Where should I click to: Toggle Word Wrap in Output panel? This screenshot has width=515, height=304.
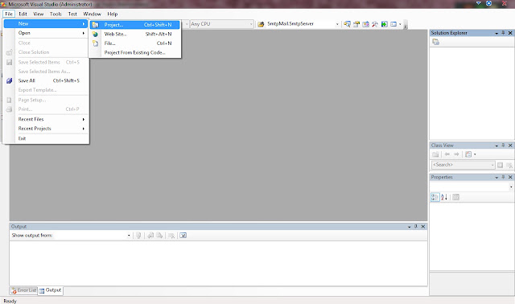click(183, 236)
